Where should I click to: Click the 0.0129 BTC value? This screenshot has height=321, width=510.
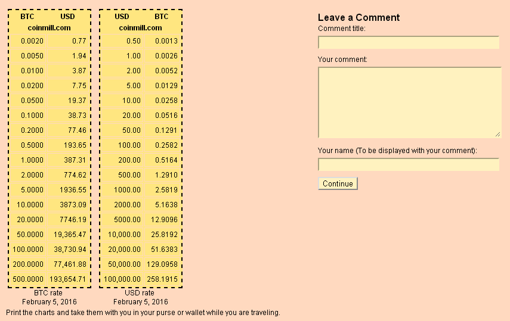coord(166,86)
